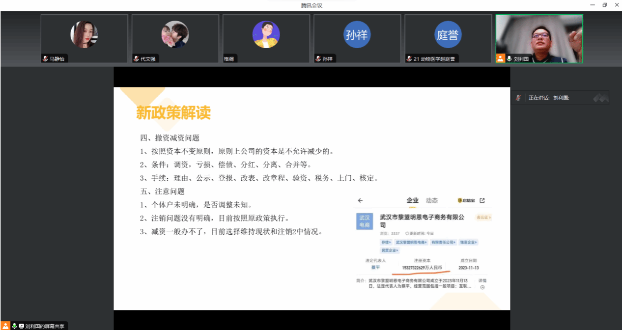622x330 pixels.
Task: Click the 详情 expand arrow in company intro
Action: tap(482, 287)
